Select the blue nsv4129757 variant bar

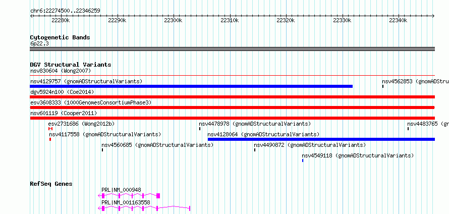click(191, 86)
